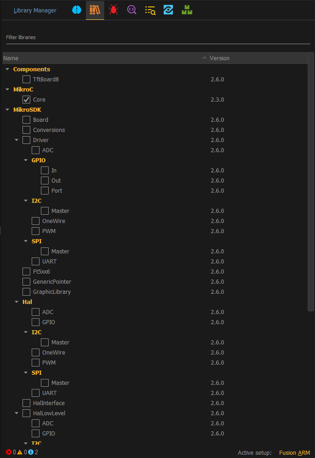Select the Components group label

click(32, 69)
